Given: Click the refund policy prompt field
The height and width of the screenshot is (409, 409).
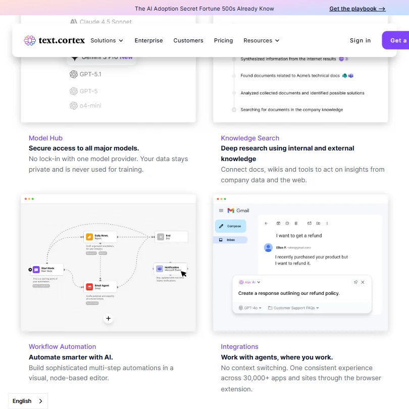Looking at the screenshot, I should click(x=289, y=293).
